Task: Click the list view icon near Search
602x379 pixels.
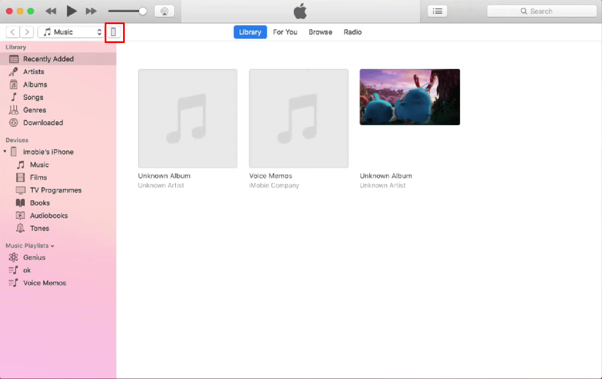Action: coord(437,10)
